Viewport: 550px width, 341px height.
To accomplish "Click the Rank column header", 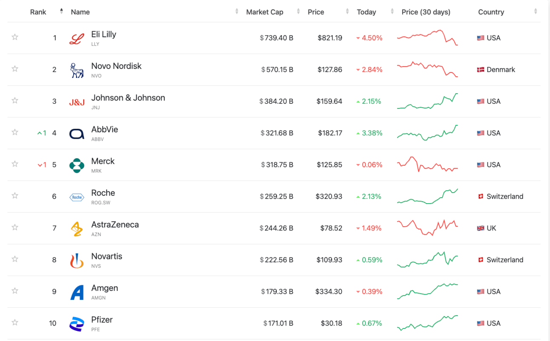I will click(x=38, y=12).
